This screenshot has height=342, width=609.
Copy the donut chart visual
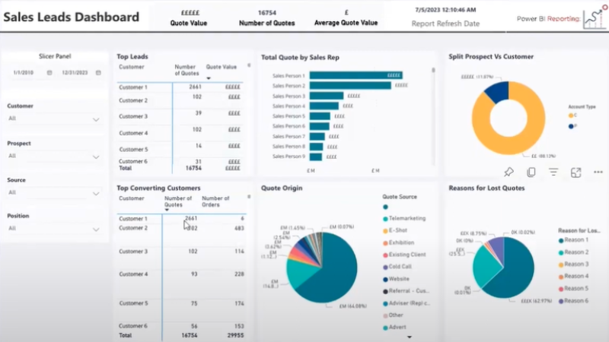(x=531, y=172)
